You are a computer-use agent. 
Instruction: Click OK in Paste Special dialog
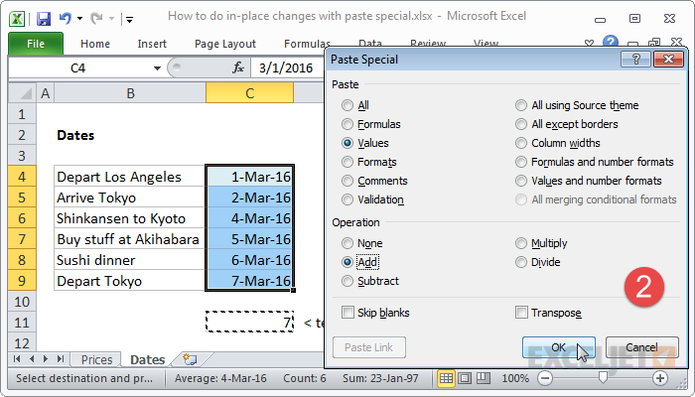(558, 347)
